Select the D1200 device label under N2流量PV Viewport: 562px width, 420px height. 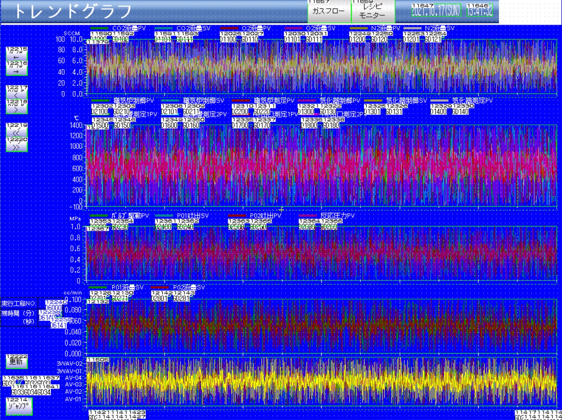(x=357, y=39)
